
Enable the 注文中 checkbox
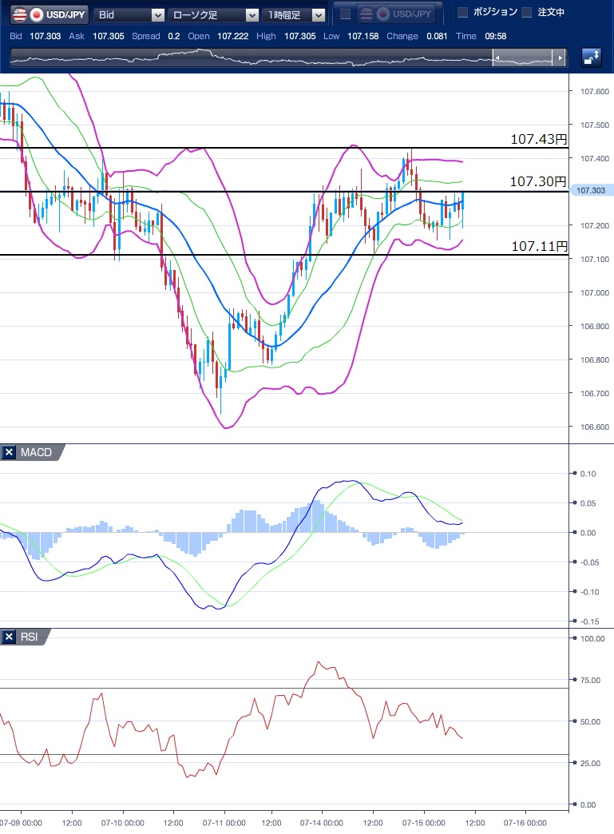point(526,13)
